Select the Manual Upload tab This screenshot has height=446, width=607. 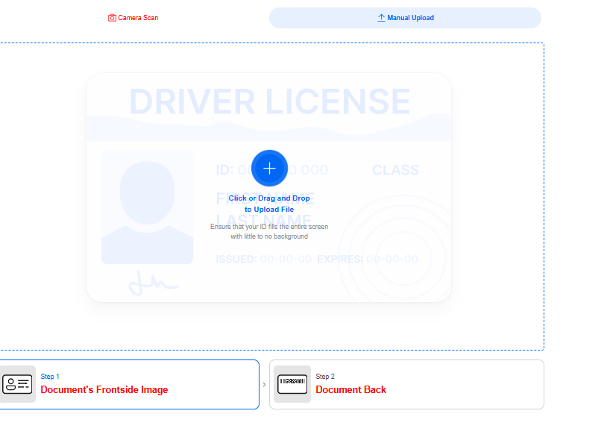(x=405, y=18)
